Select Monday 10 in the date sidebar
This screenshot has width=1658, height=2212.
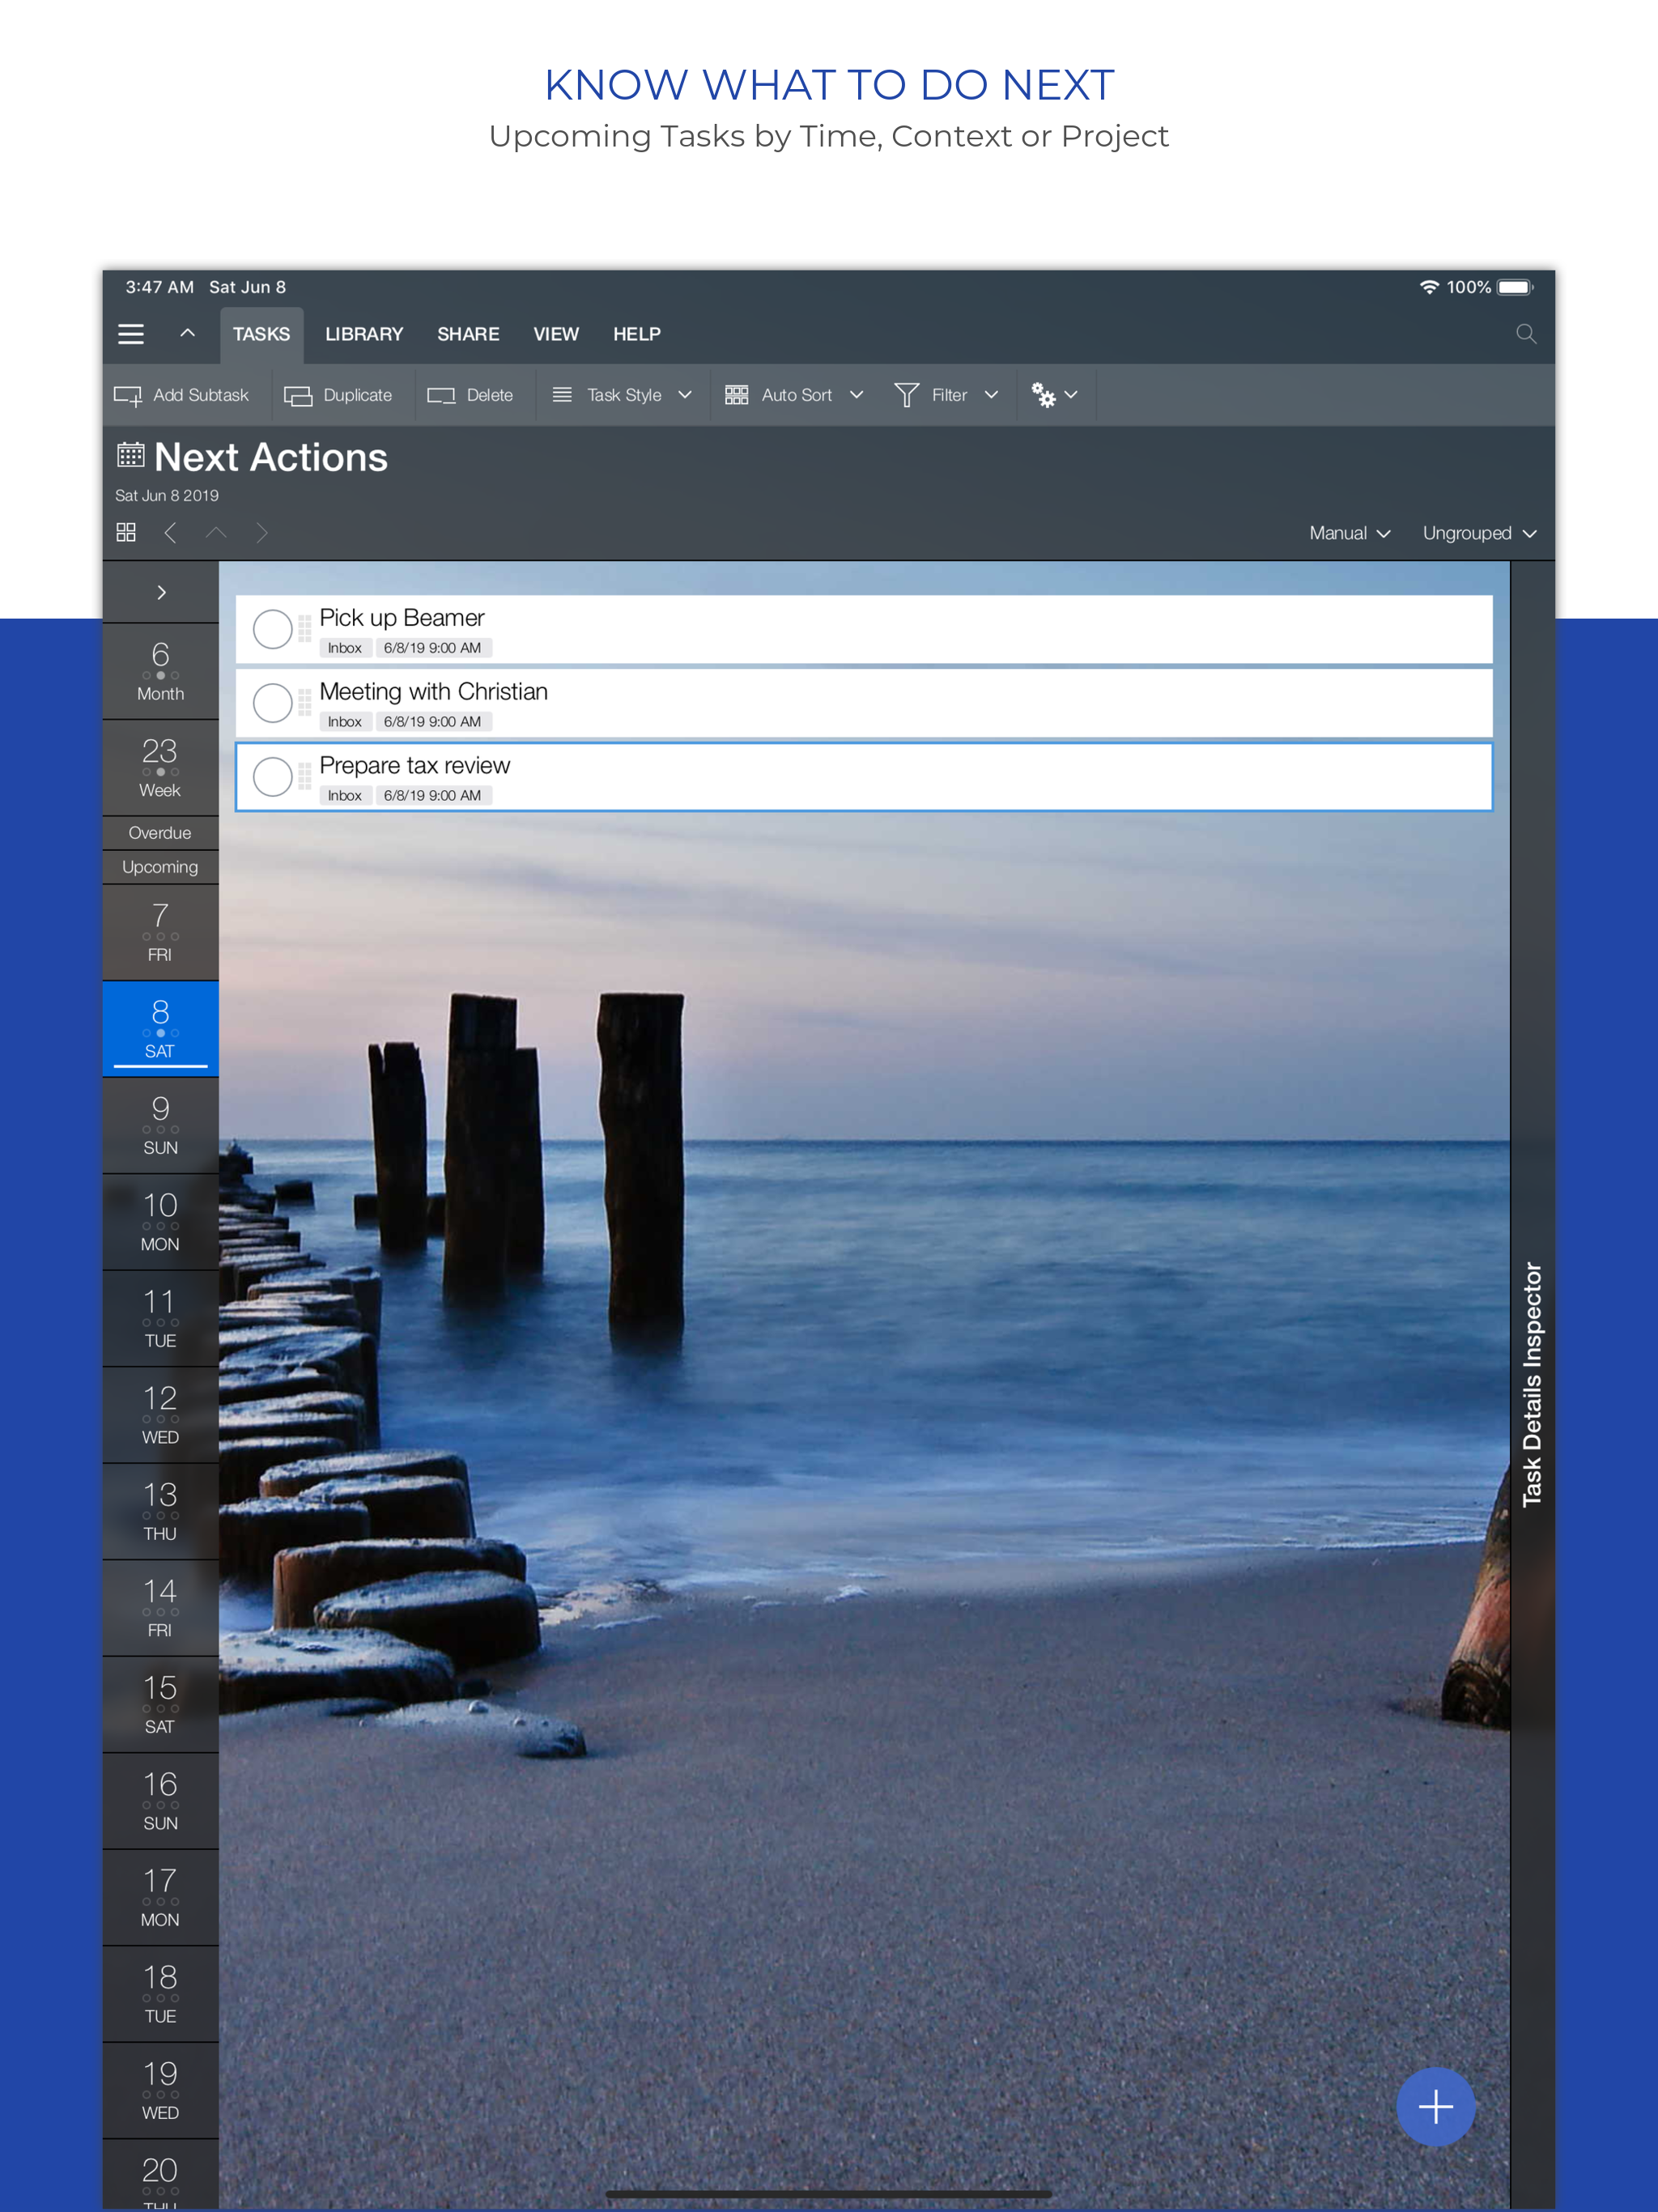point(160,1221)
